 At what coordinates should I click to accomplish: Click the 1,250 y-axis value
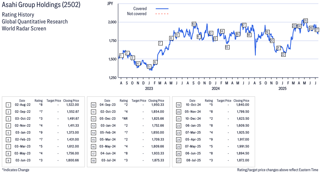[112, 78]
